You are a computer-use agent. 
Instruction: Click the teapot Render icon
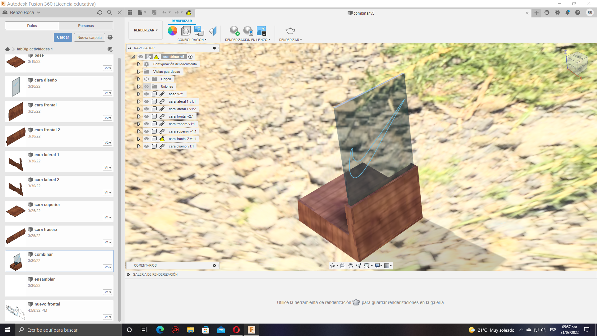point(290,30)
